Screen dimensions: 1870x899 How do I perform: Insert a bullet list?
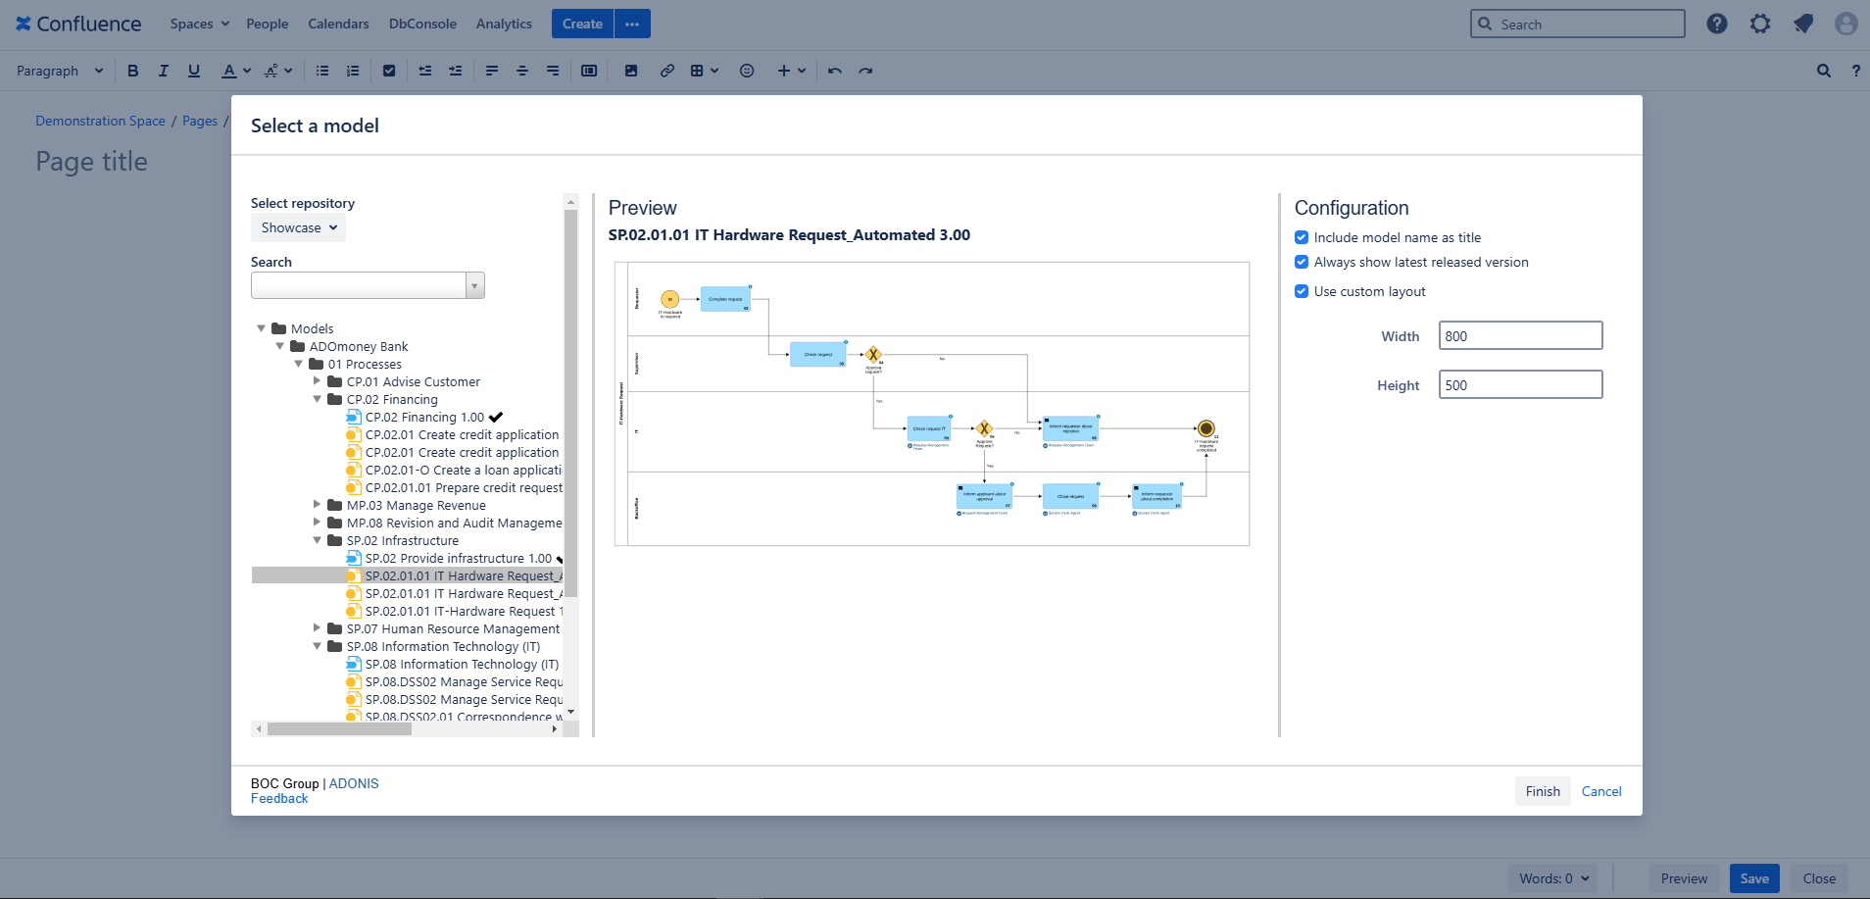(321, 70)
